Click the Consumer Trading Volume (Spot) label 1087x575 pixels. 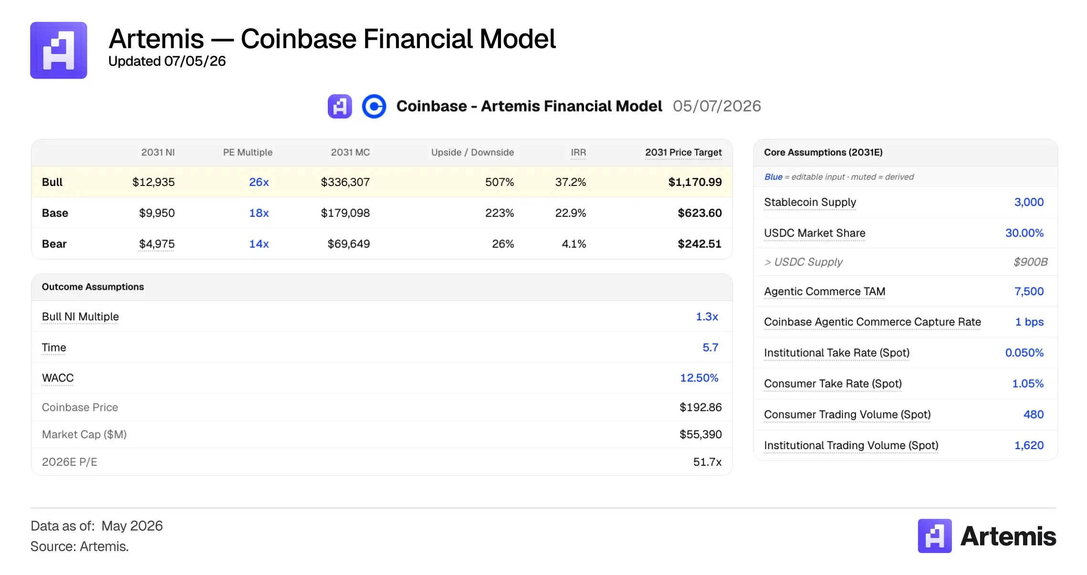pyautogui.click(x=847, y=415)
